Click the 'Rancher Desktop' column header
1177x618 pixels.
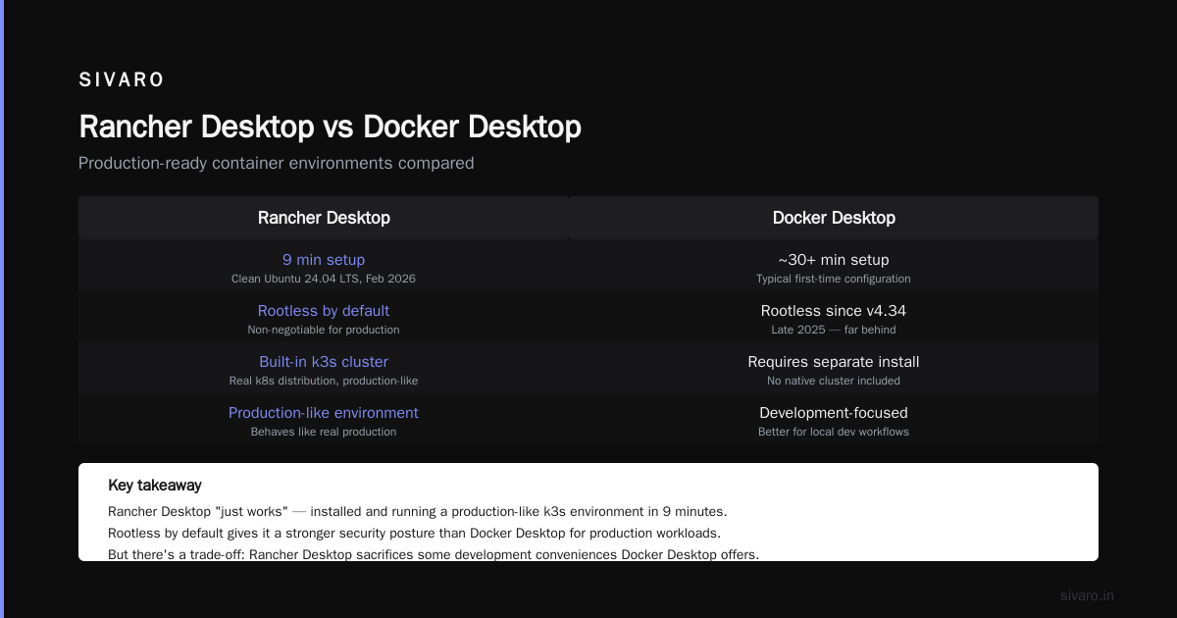(324, 218)
